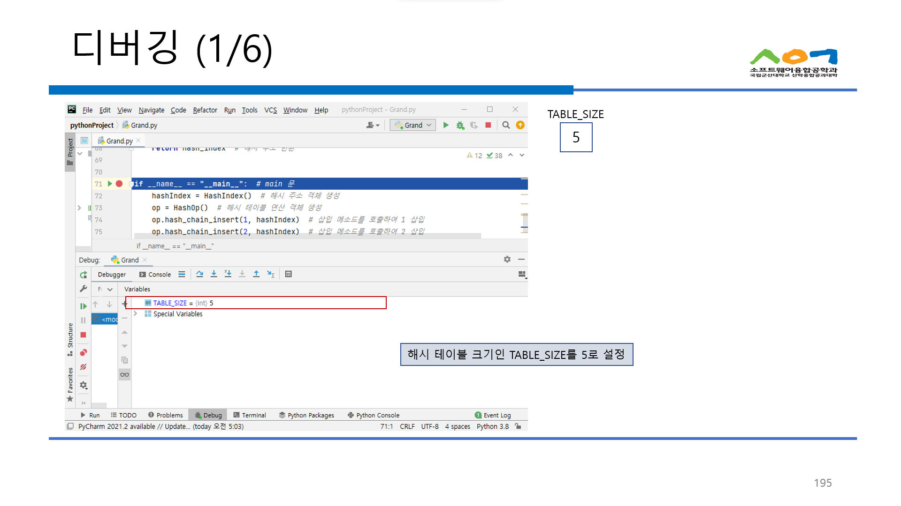Open the Structure side panel
Image resolution: width=901 pixels, height=506 pixels.
pyautogui.click(x=70, y=339)
